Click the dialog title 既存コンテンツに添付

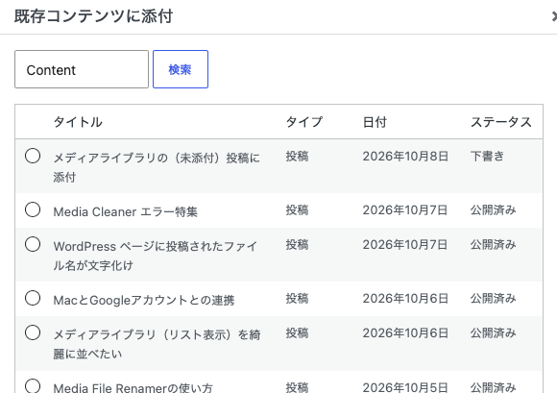(x=93, y=16)
